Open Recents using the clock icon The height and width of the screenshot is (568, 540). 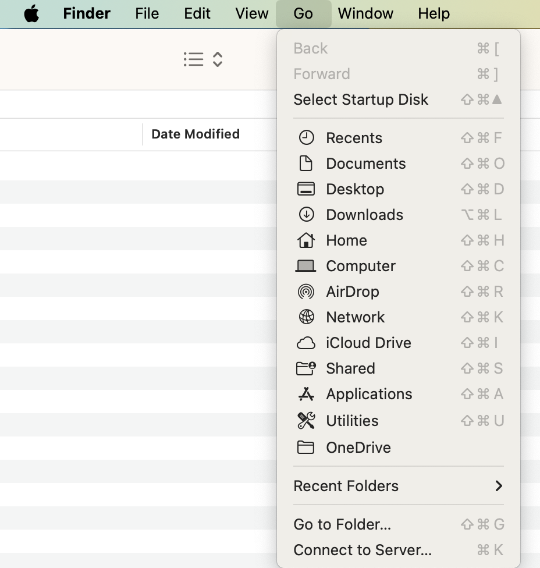tap(305, 138)
